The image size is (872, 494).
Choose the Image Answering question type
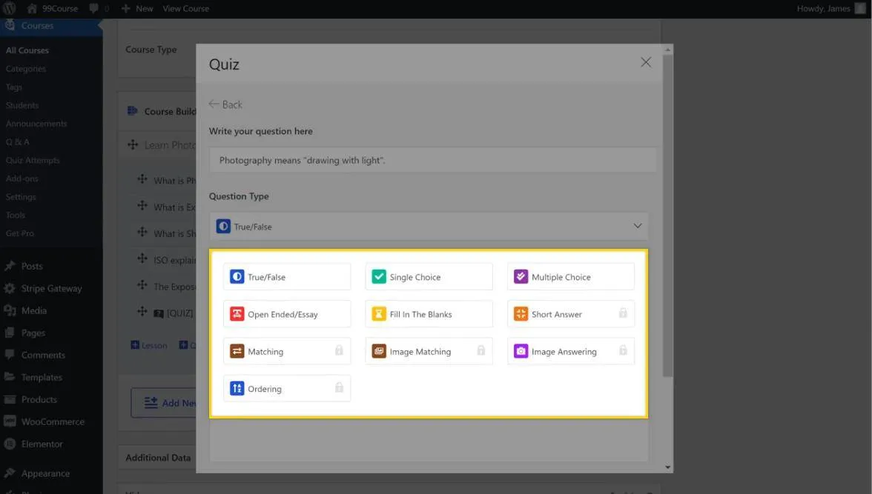564,352
